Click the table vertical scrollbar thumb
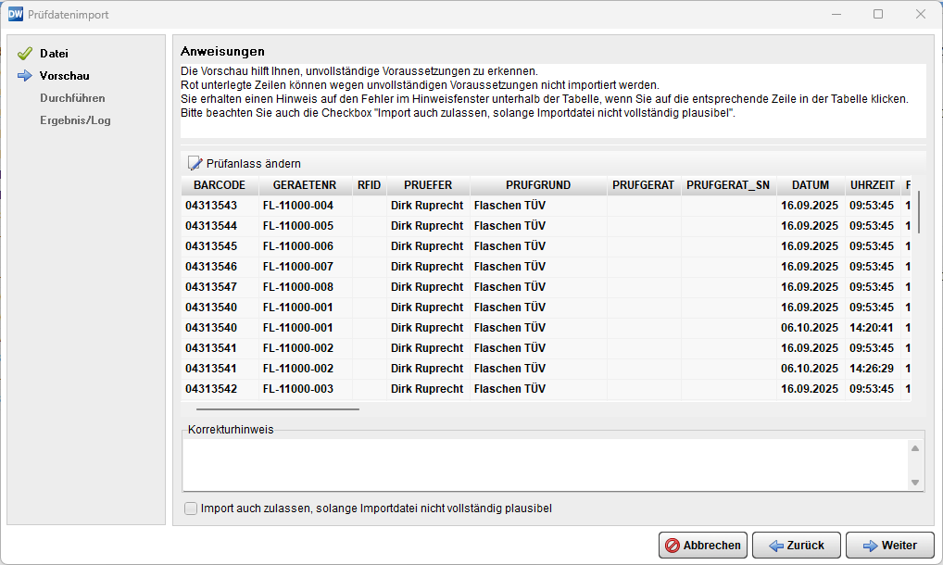This screenshot has height=565, width=943. [919, 213]
